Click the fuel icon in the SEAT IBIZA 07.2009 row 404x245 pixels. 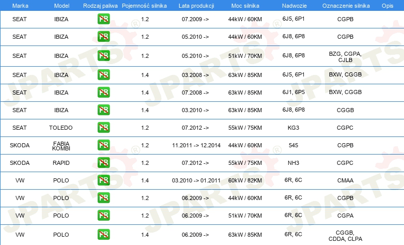(103, 19)
